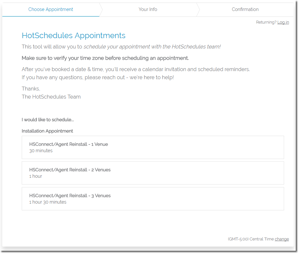Click the Log in link
This screenshot has height=254, width=299.
[x=283, y=22]
